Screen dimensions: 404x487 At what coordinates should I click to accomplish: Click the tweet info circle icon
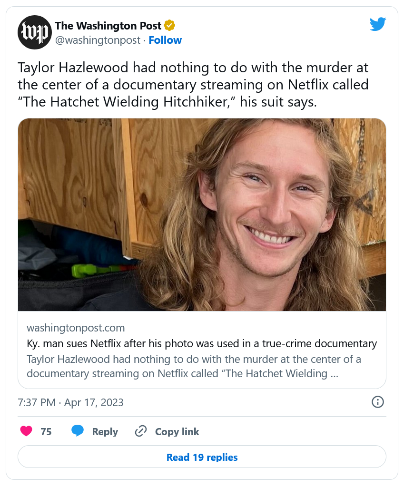377,402
